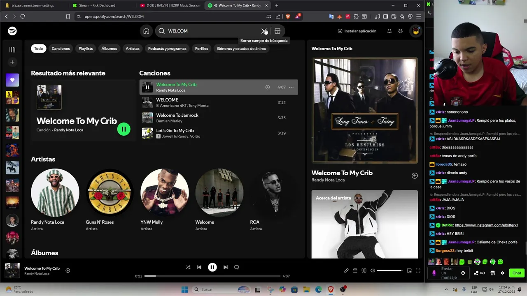Viewport: 527px width, 296px height.
Task: Create playlist with the sidebar plus icon
Action: 12,62
